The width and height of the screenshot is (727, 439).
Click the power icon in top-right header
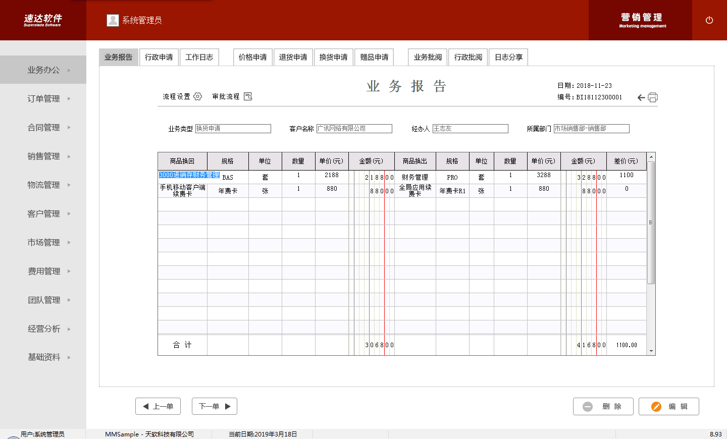click(709, 20)
